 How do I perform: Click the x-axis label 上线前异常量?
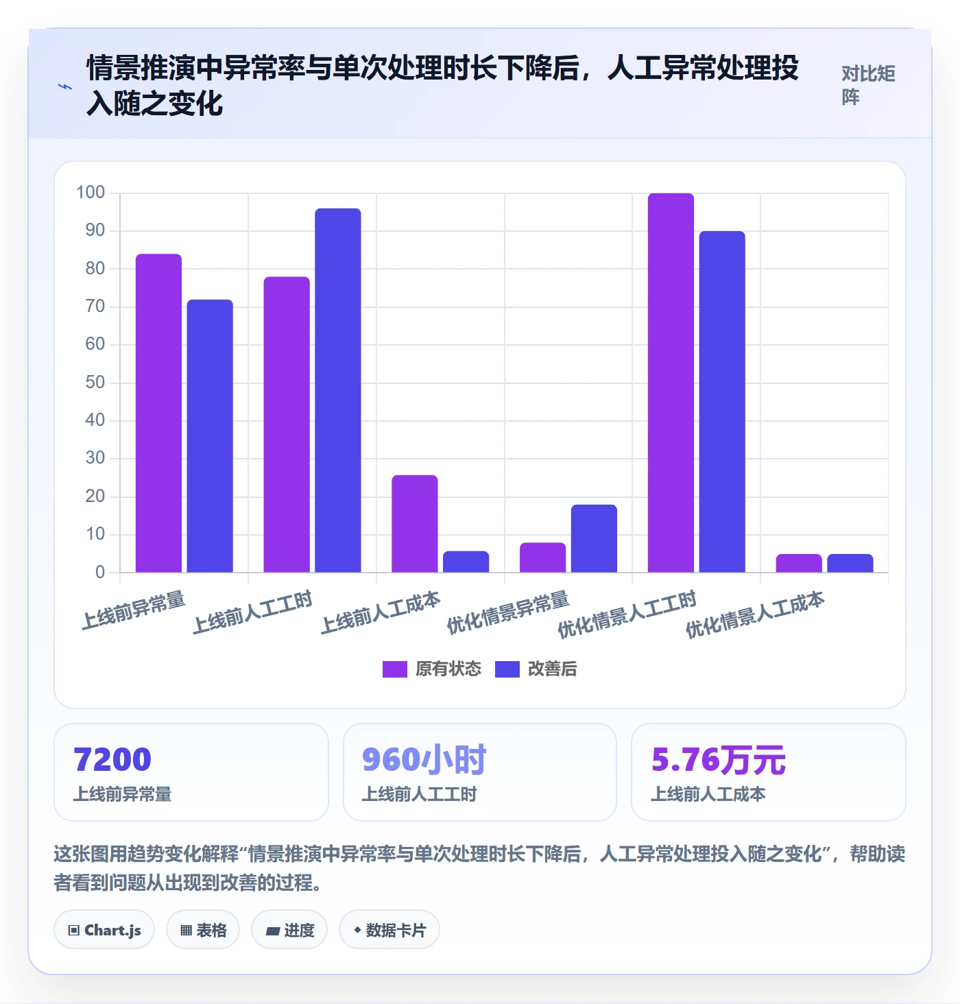click(134, 610)
